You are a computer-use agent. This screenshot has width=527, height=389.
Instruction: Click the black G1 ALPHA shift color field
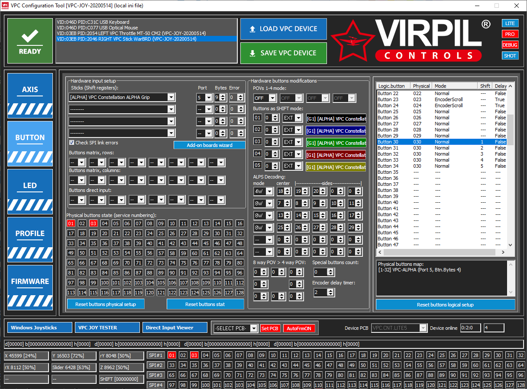[x=336, y=118]
